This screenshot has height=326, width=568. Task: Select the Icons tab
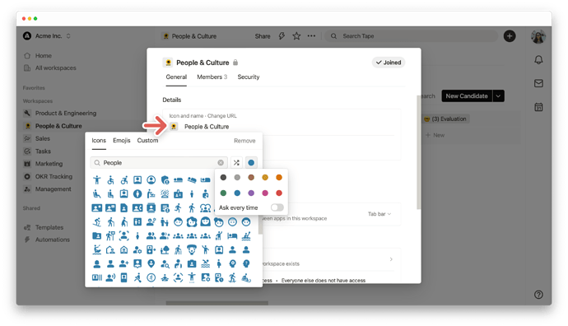(x=99, y=141)
